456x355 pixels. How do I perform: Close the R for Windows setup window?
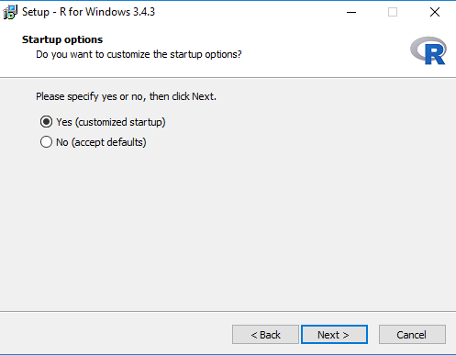coord(435,12)
